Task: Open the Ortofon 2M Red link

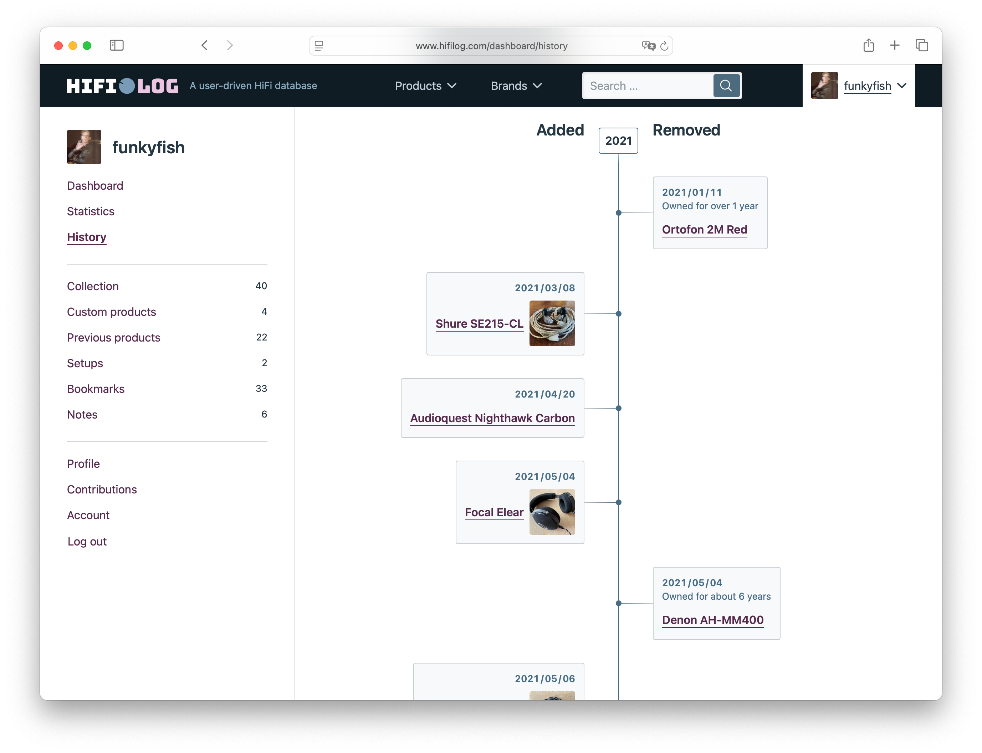Action: [x=705, y=230]
